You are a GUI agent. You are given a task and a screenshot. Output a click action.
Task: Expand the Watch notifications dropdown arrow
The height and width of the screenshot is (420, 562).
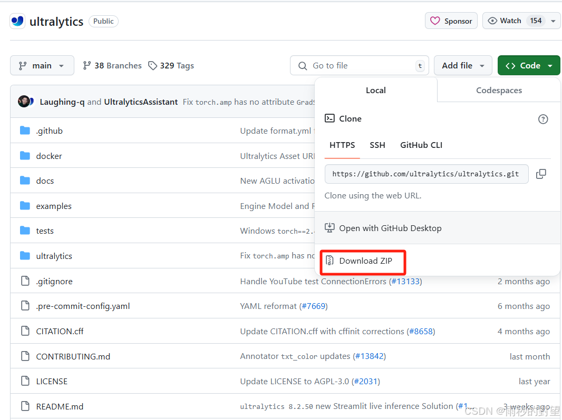(x=553, y=21)
